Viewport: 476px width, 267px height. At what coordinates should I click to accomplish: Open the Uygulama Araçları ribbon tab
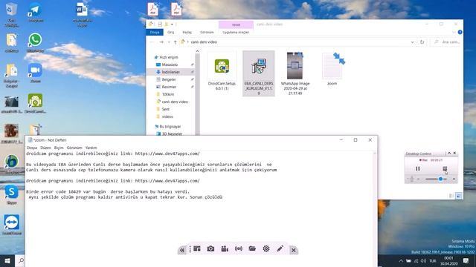[236, 32]
